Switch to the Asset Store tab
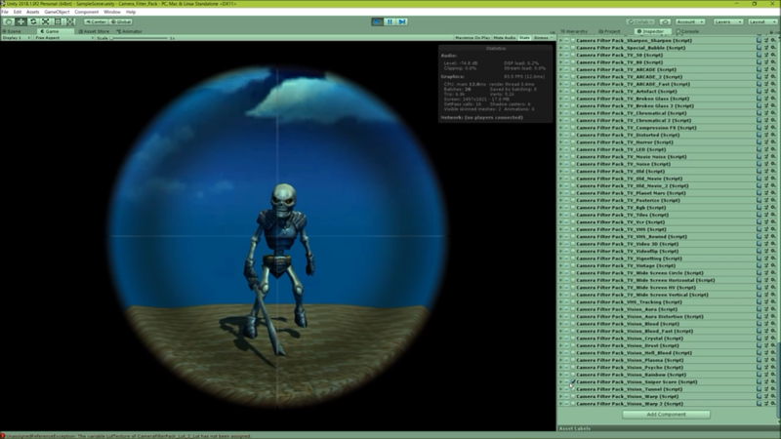Viewport: 781px width, 439px height. (94, 31)
